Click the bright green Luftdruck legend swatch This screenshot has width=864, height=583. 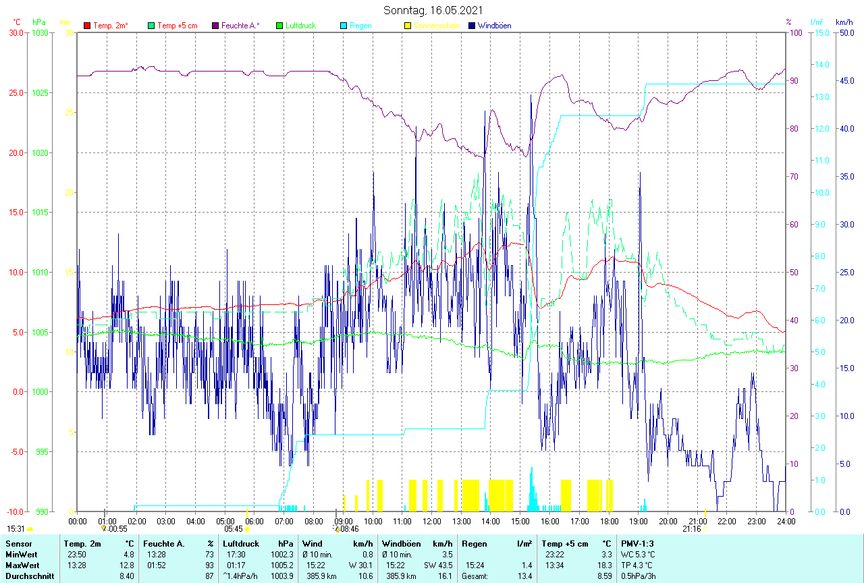point(279,26)
